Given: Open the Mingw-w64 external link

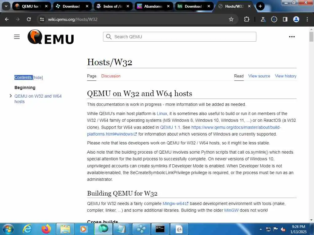Looking at the screenshot, I should (x=175, y=203).
